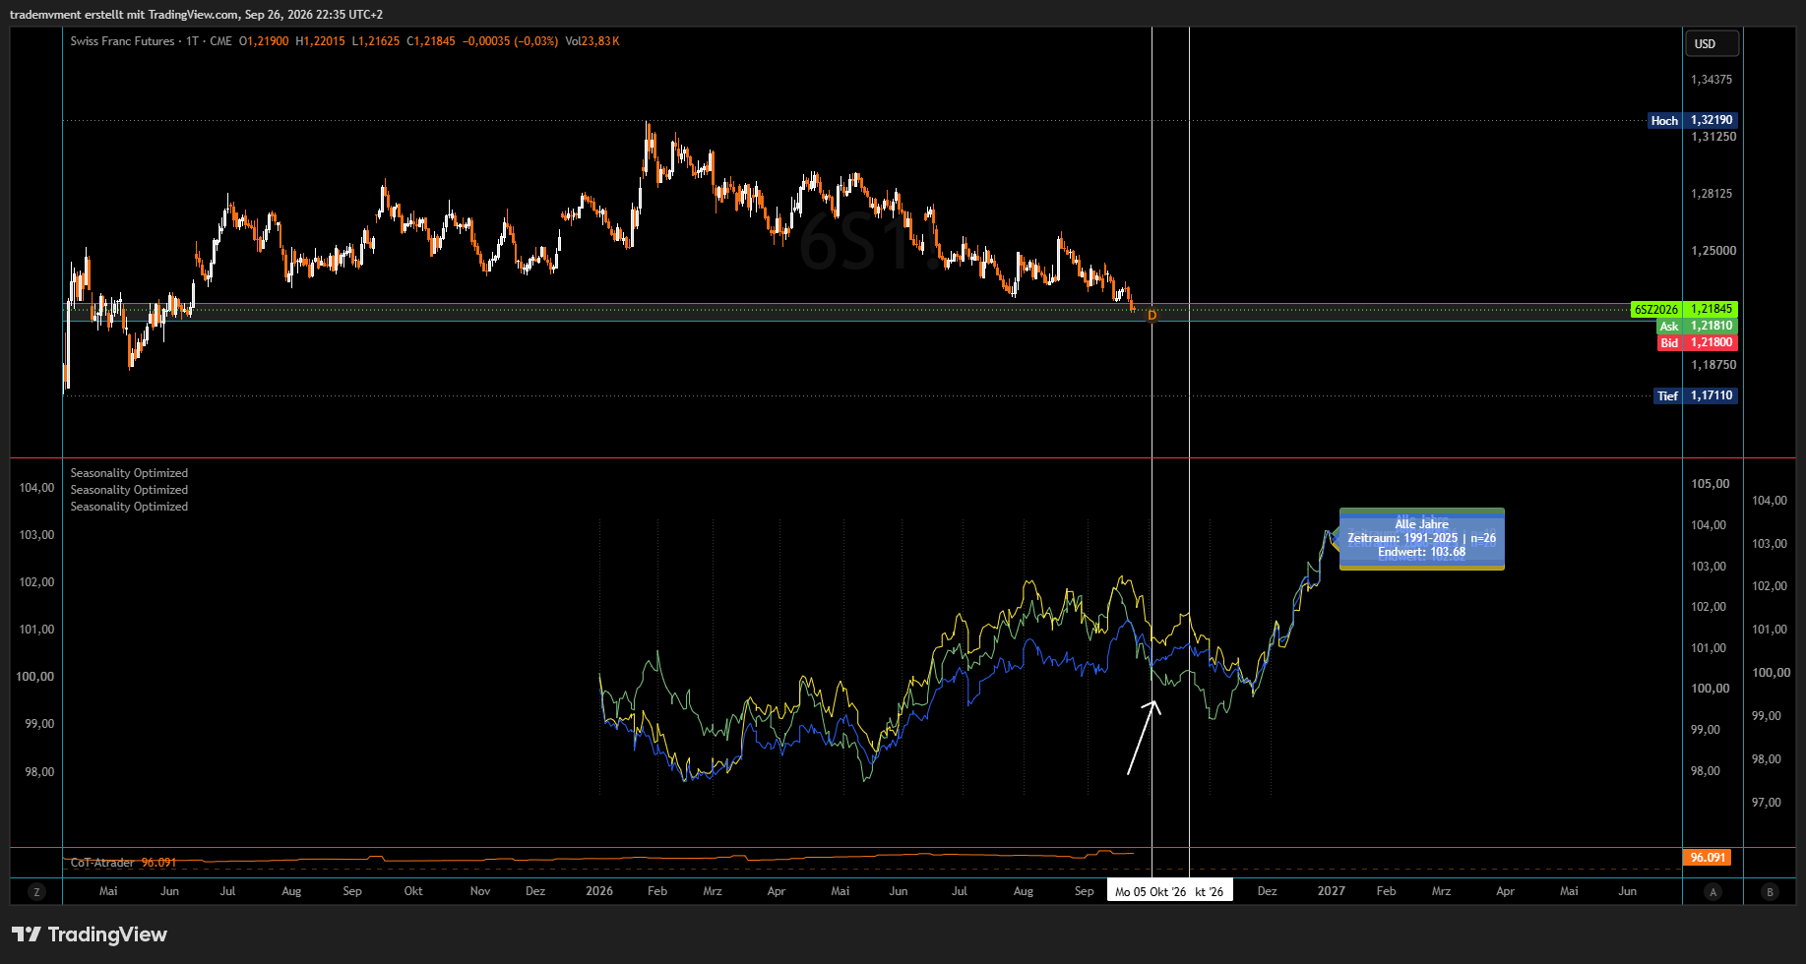Click the orange 96.091 value tag
This screenshot has width=1806, height=964.
point(1708,858)
